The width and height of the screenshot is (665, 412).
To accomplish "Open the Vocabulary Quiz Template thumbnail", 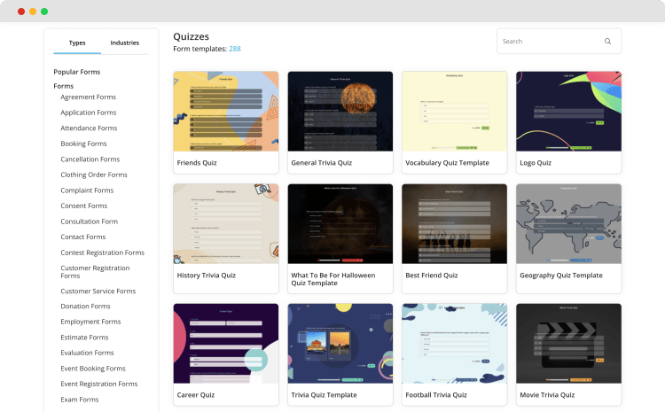I will (454, 112).
